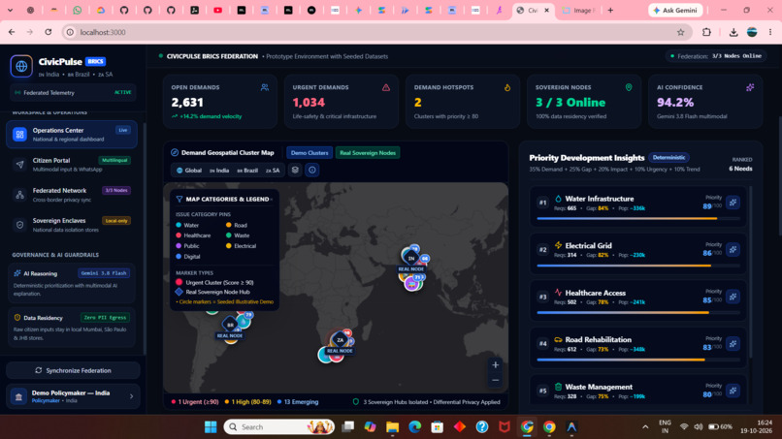Show hidden system tray icons
This screenshot has height=439, width=782.
645,427
